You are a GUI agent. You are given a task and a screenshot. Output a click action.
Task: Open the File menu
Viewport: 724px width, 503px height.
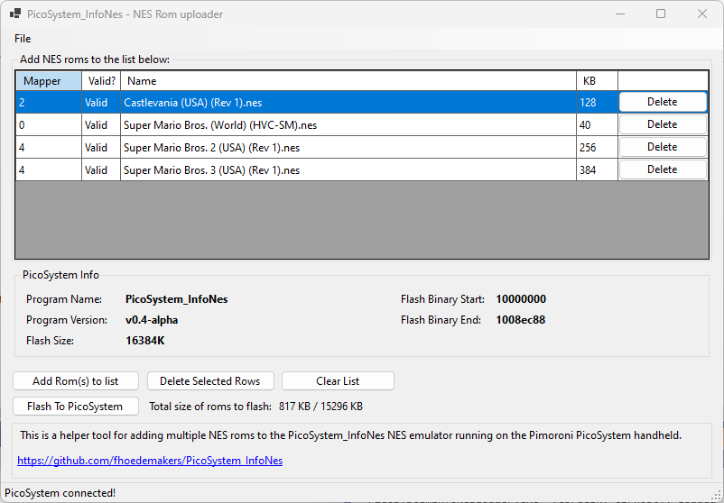[x=23, y=39]
